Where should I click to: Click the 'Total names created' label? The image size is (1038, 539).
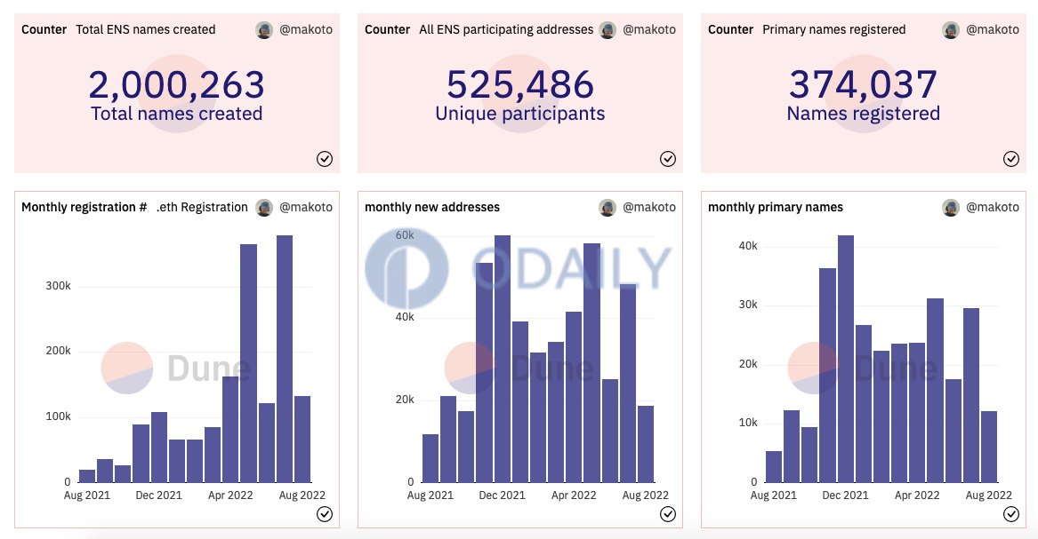177,114
